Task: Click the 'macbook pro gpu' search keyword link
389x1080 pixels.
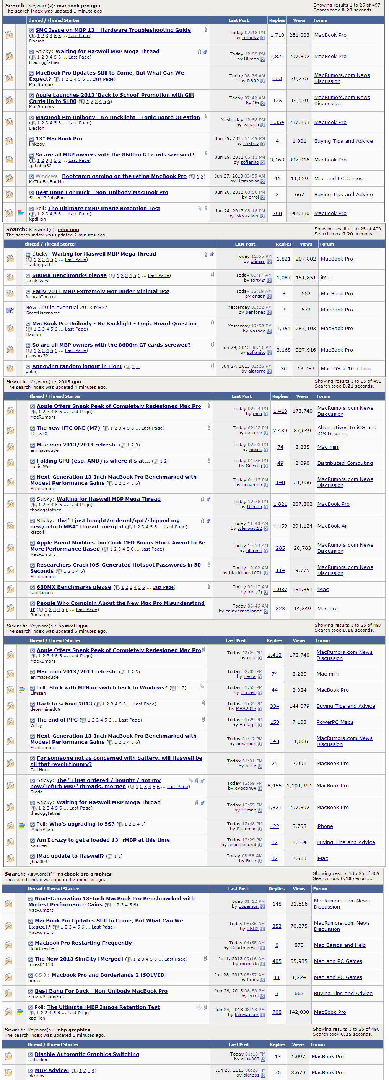Action: click(x=78, y=6)
